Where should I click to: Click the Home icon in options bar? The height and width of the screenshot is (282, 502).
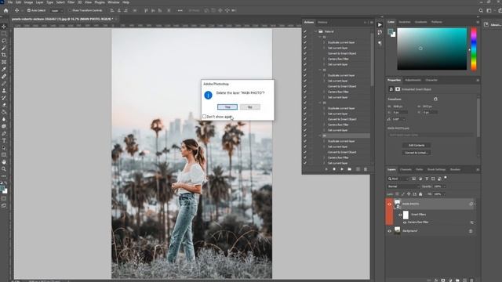coord(5,10)
